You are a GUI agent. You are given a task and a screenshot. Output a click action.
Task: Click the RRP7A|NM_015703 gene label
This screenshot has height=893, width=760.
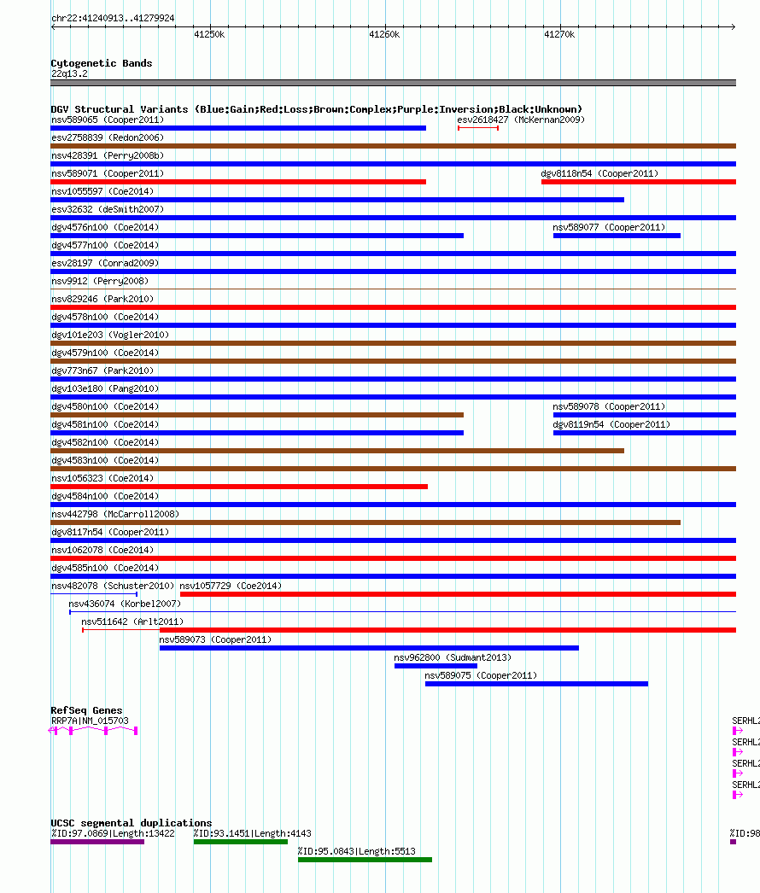point(90,721)
